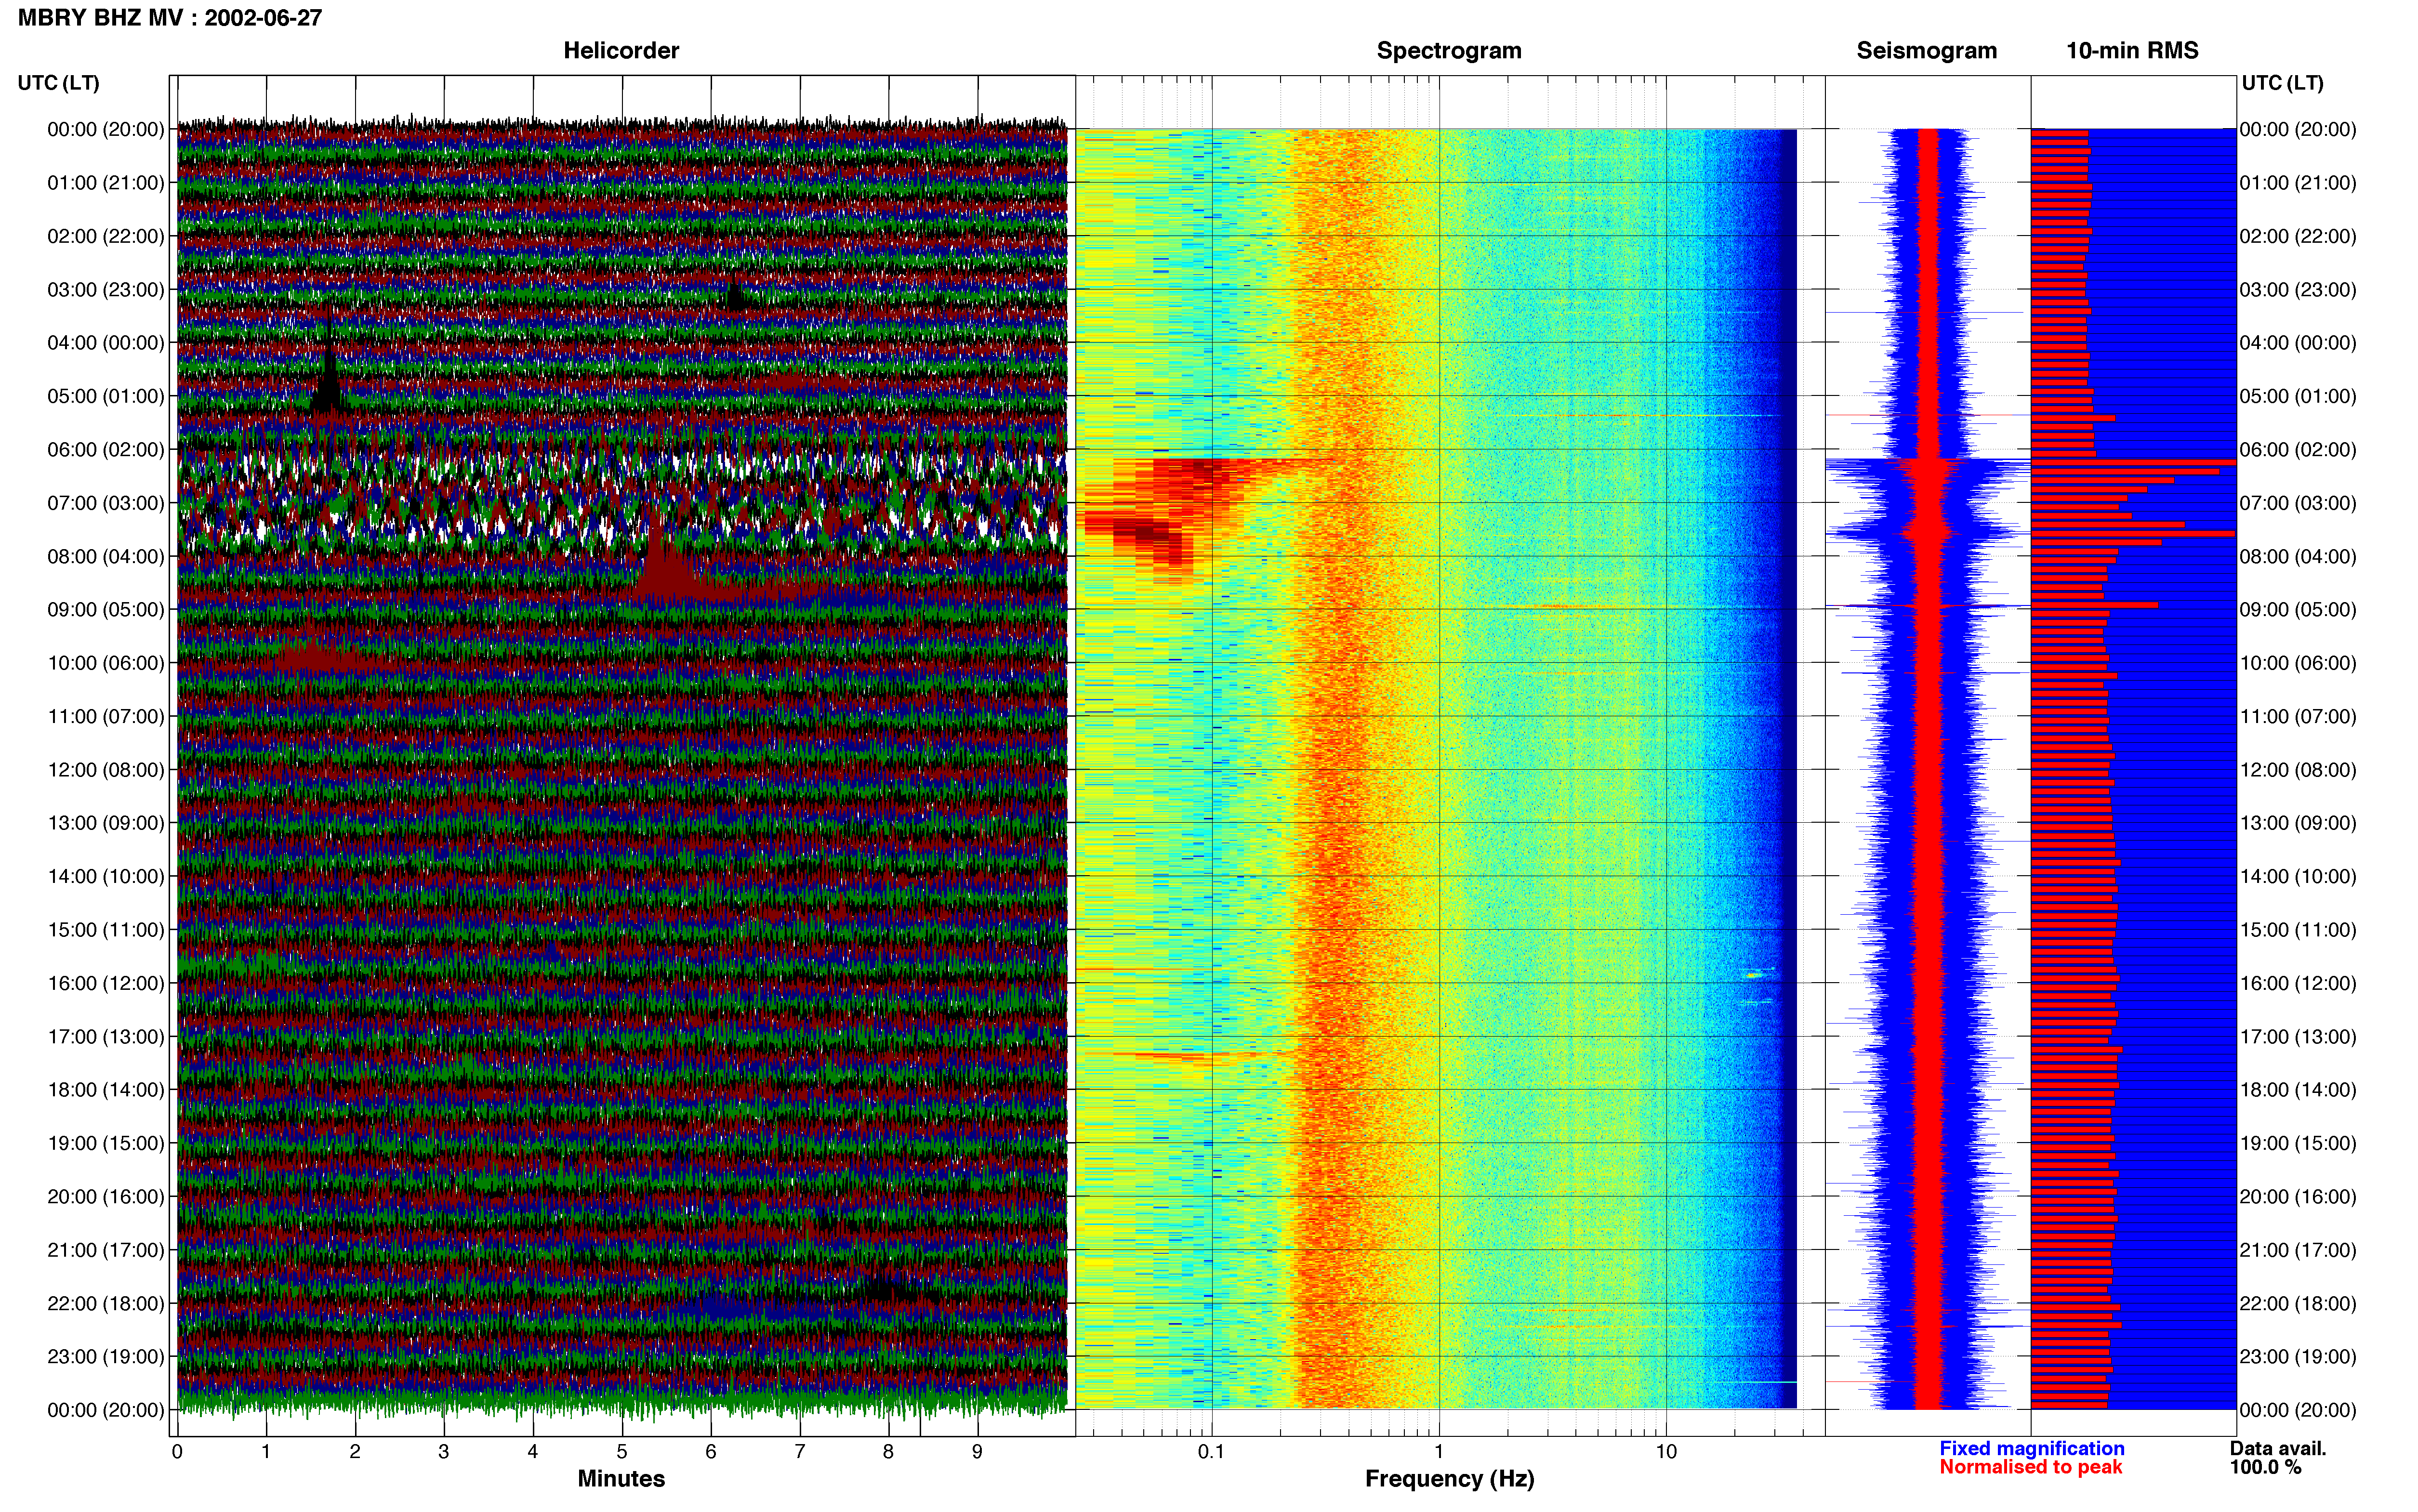
Task: Click '14:00 (10:00)' label left of Helicorder
Action: 106,877
